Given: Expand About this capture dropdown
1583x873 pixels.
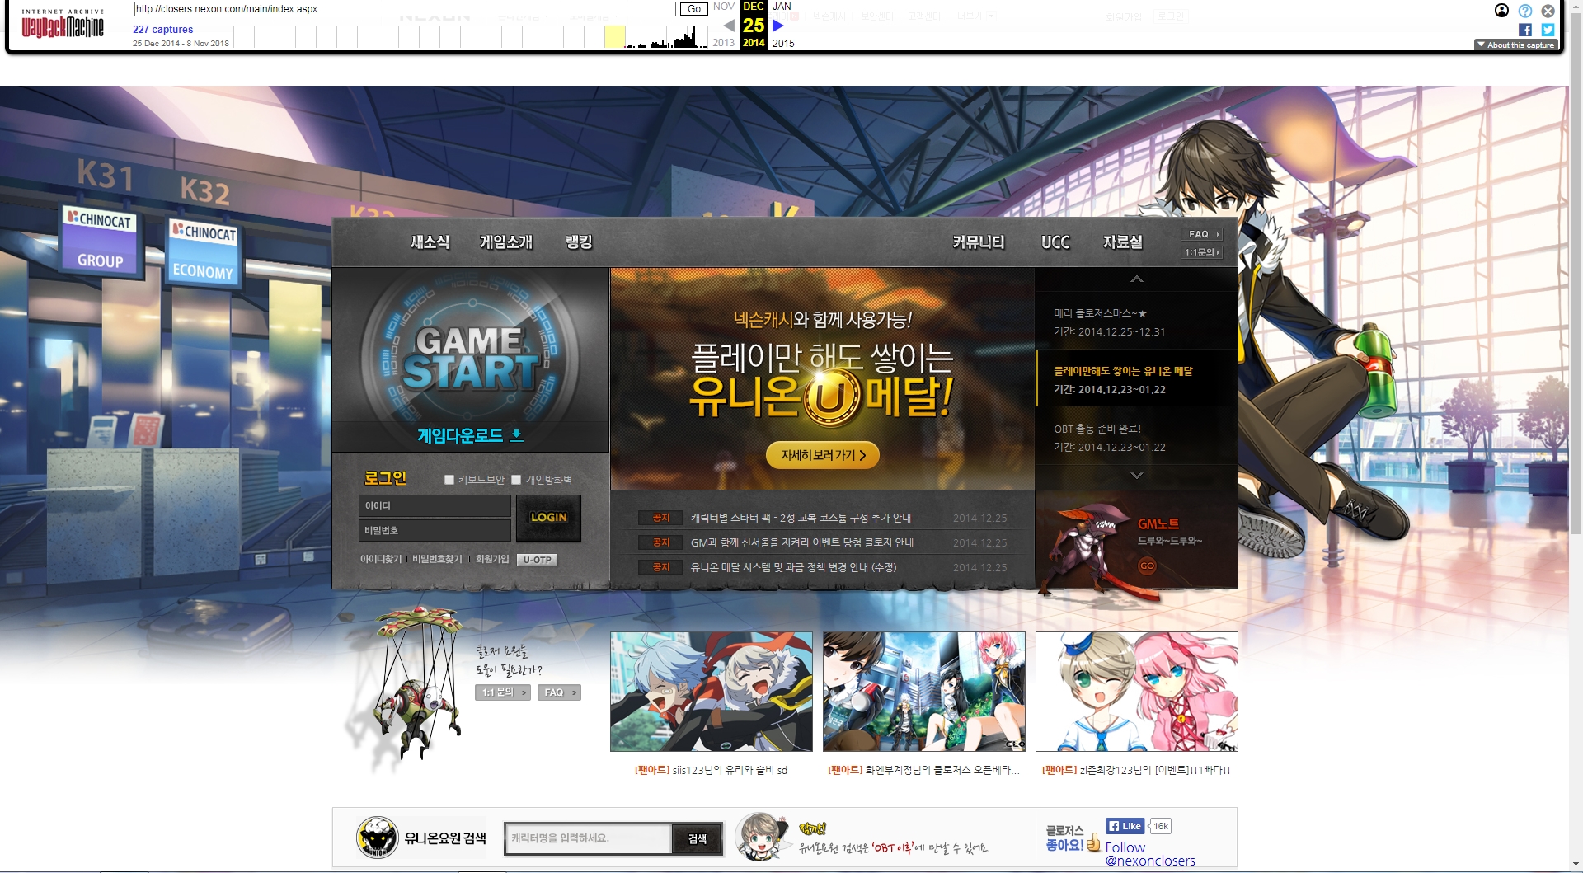Looking at the screenshot, I should tap(1516, 45).
